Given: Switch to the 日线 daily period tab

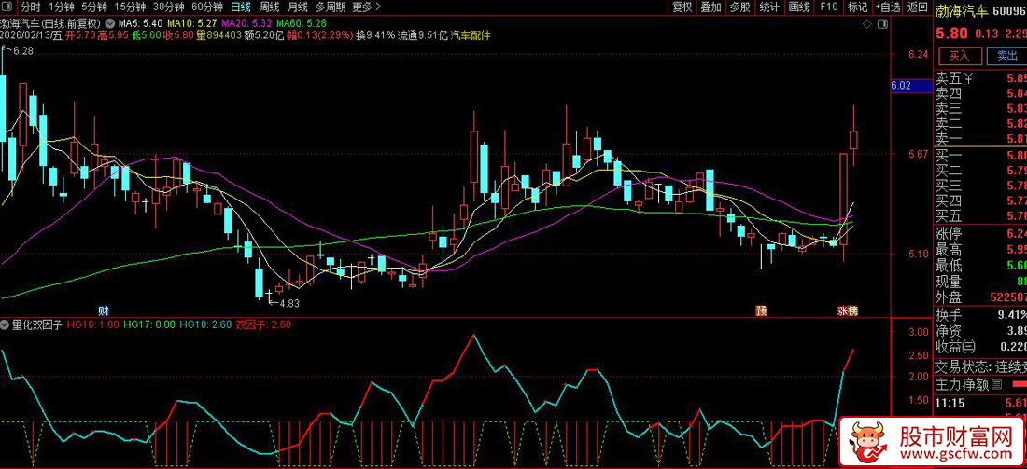Looking at the screenshot, I should coord(241,7).
